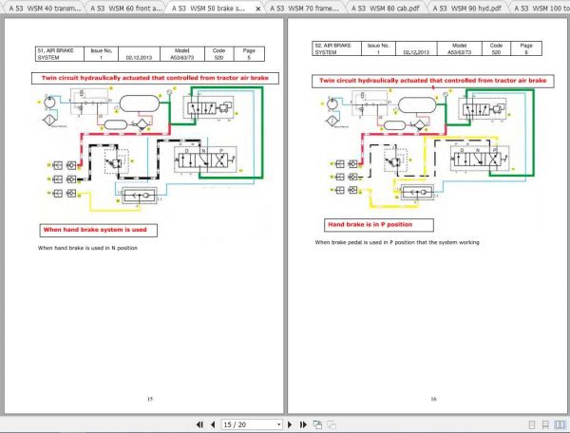
Task: Select the A 53 WSM 50 brake tab
Action: (x=208, y=8)
